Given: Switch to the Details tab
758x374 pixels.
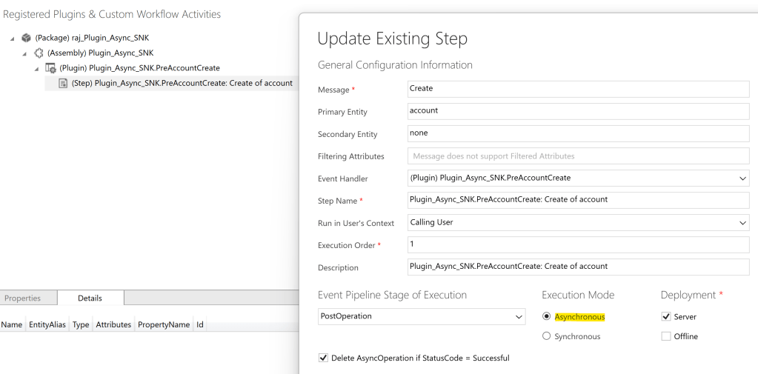Looking at the screenshot, I should [x=90, y=298].
